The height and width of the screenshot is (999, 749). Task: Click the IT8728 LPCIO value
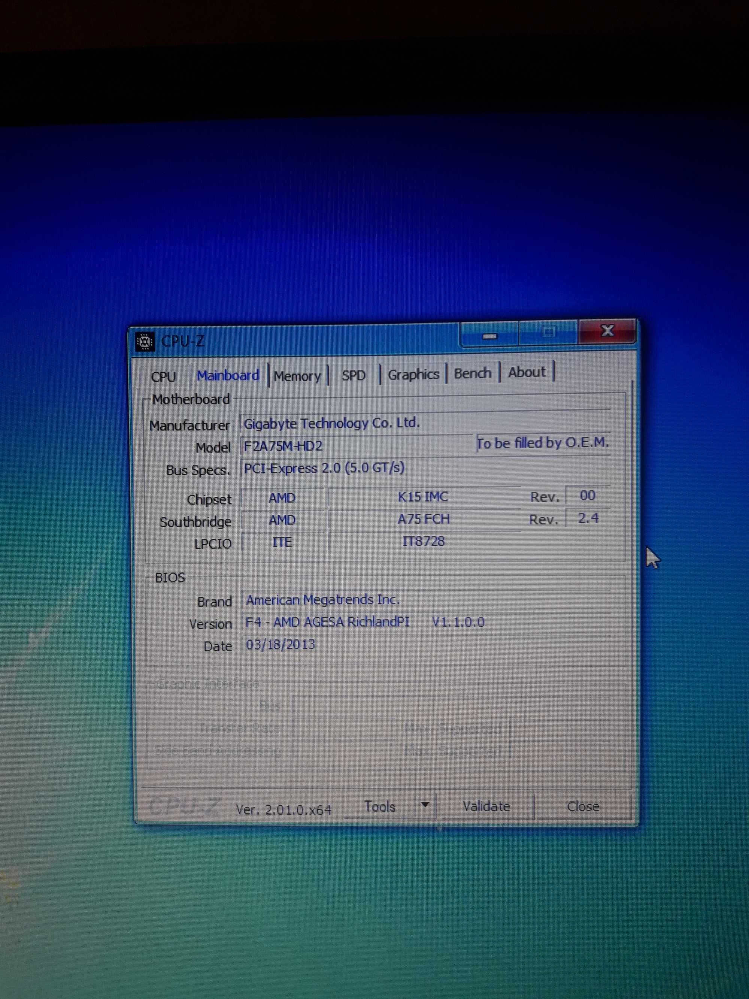(x=424, y=542)
